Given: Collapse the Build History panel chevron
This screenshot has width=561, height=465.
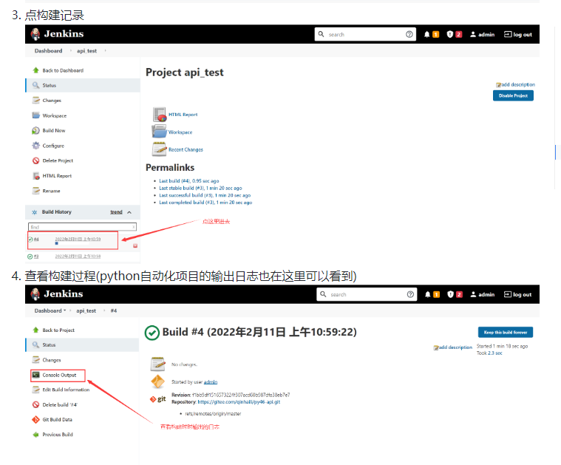Looking at the screenshot, I should (129, 212).
